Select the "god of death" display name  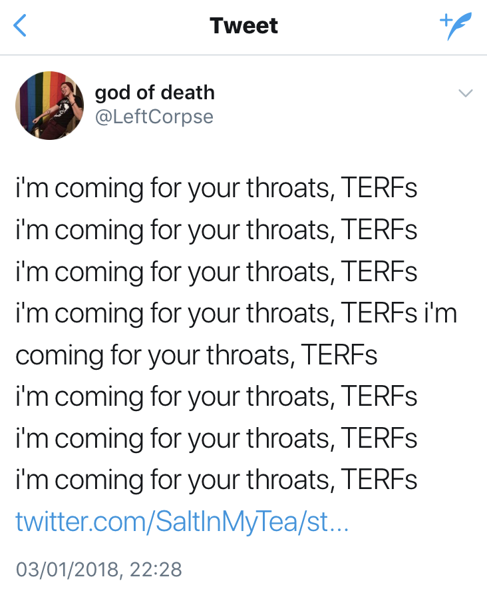[x=154, y=93]
